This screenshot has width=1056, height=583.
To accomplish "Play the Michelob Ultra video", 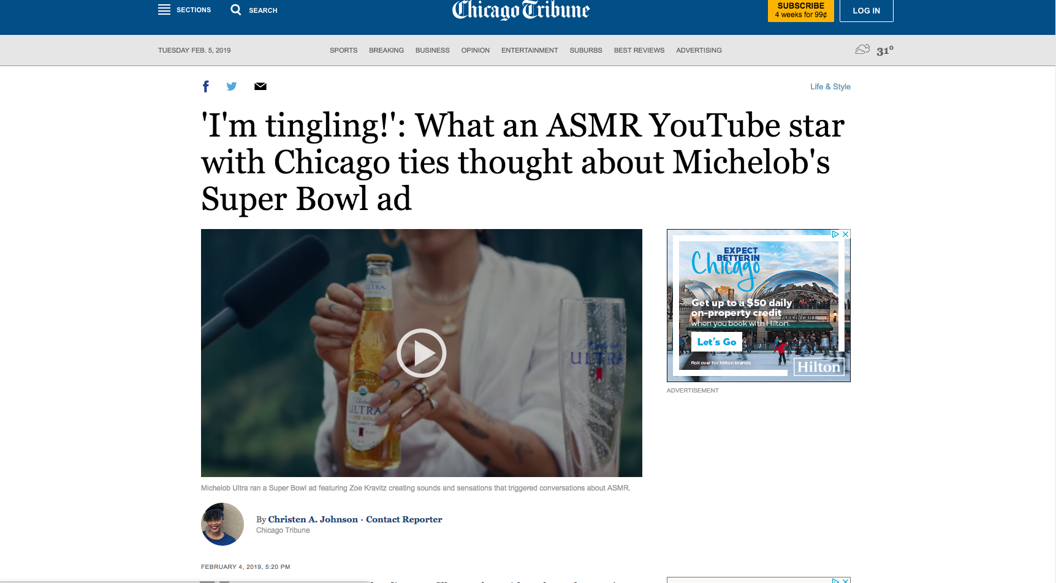I will pos(422,353).
